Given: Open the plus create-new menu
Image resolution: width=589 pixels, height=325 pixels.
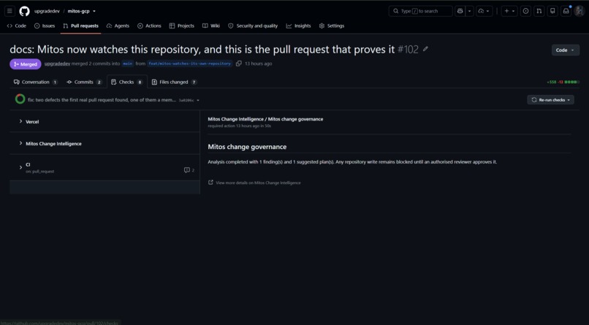Looking at the screenshot, I should tap(509, 11).
